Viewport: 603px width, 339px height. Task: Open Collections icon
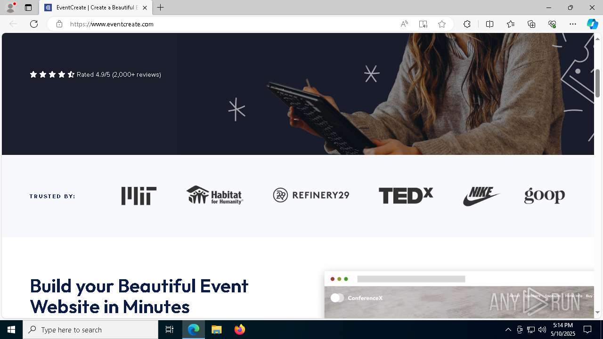[x=531, y=24]
